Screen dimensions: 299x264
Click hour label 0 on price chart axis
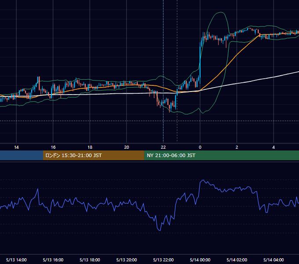coord(200,147)
